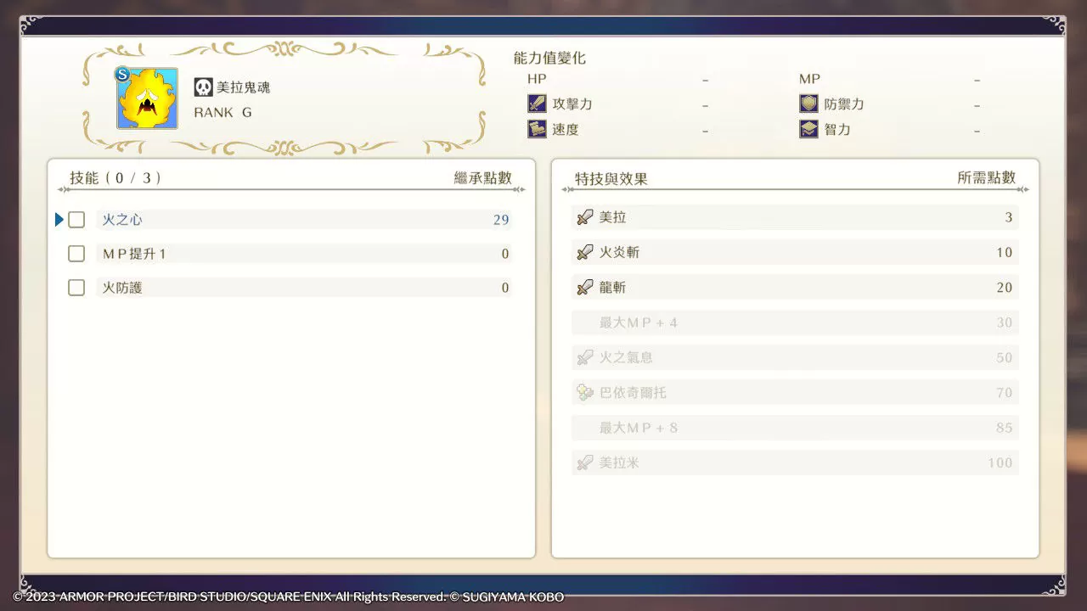Tick the 火之心 skill checkbox
The image size is (1087, 611).
point(76,220)
